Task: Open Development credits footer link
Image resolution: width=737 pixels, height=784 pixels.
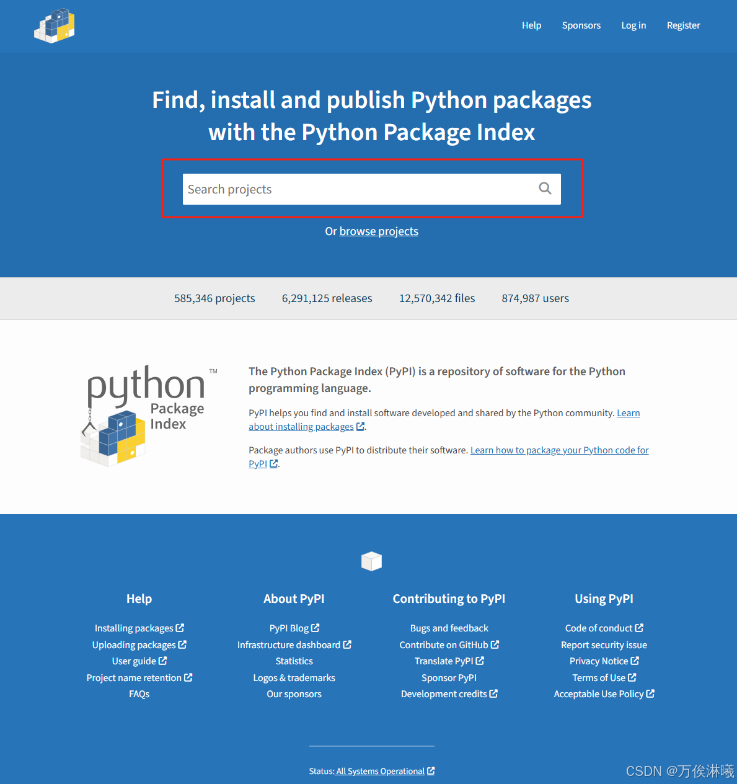Action: click(449, 694)
